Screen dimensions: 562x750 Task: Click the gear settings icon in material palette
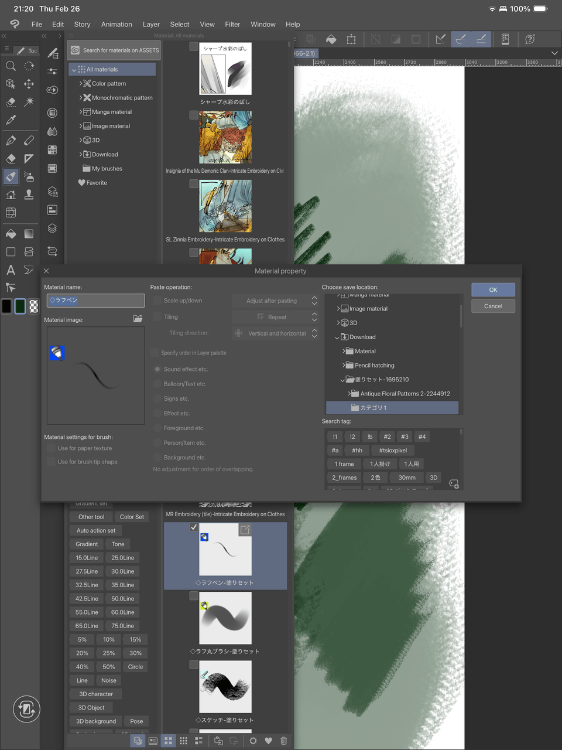pyautogui.click(x=253, y=741)
